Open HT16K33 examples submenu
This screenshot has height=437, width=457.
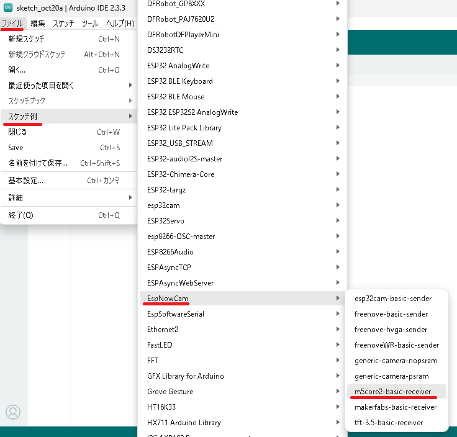(243, 407)
